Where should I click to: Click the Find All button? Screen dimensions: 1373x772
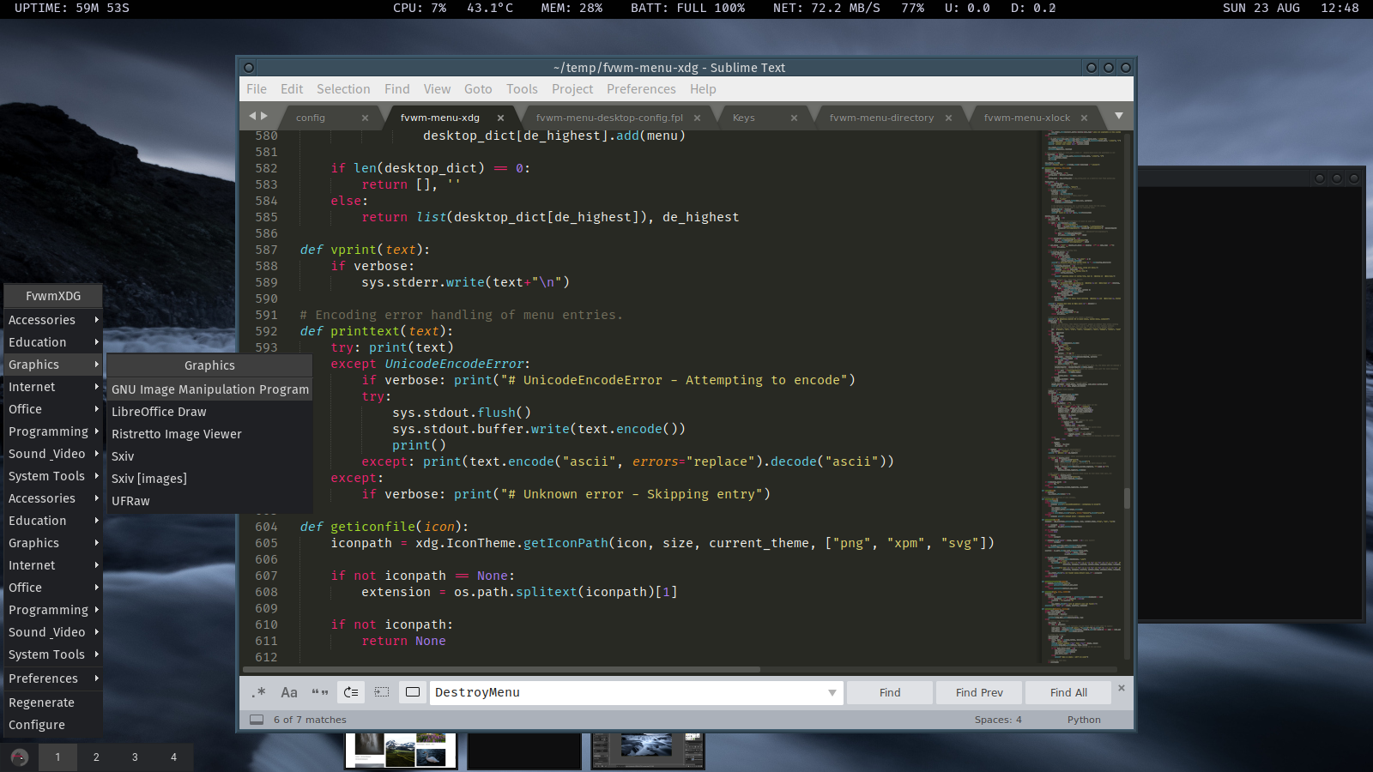pos(1068,692)
